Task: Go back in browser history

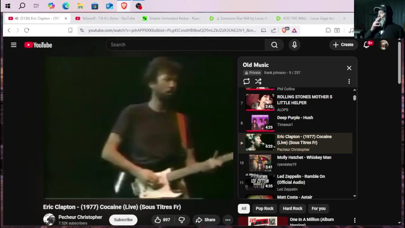Action: tap(9, 30)
